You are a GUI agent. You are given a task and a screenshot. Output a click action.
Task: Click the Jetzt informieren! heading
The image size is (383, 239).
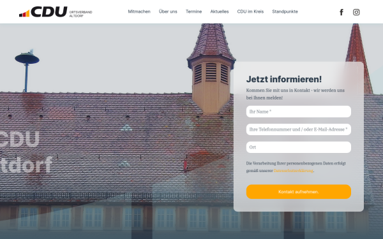[x=284, y=79]
